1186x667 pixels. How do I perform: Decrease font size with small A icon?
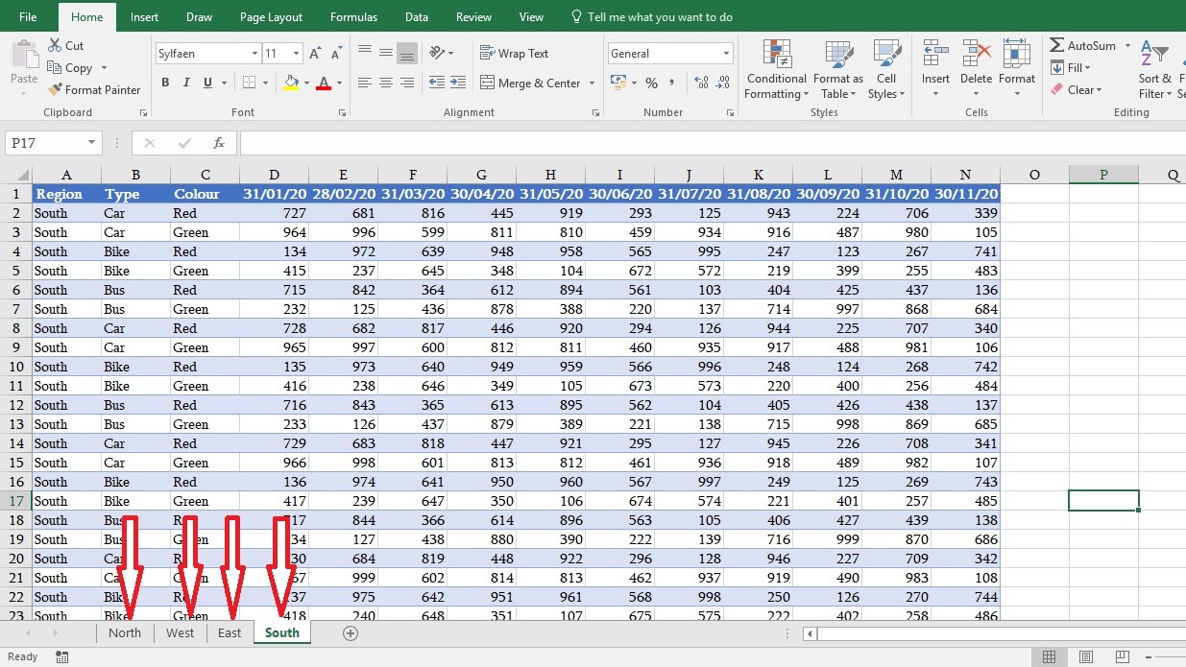(x=335, y=55)
